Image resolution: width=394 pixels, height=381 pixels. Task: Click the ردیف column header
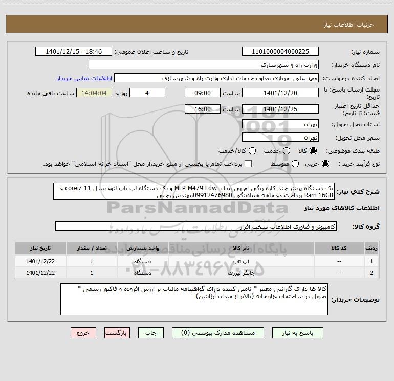click(x=371, y=248)
